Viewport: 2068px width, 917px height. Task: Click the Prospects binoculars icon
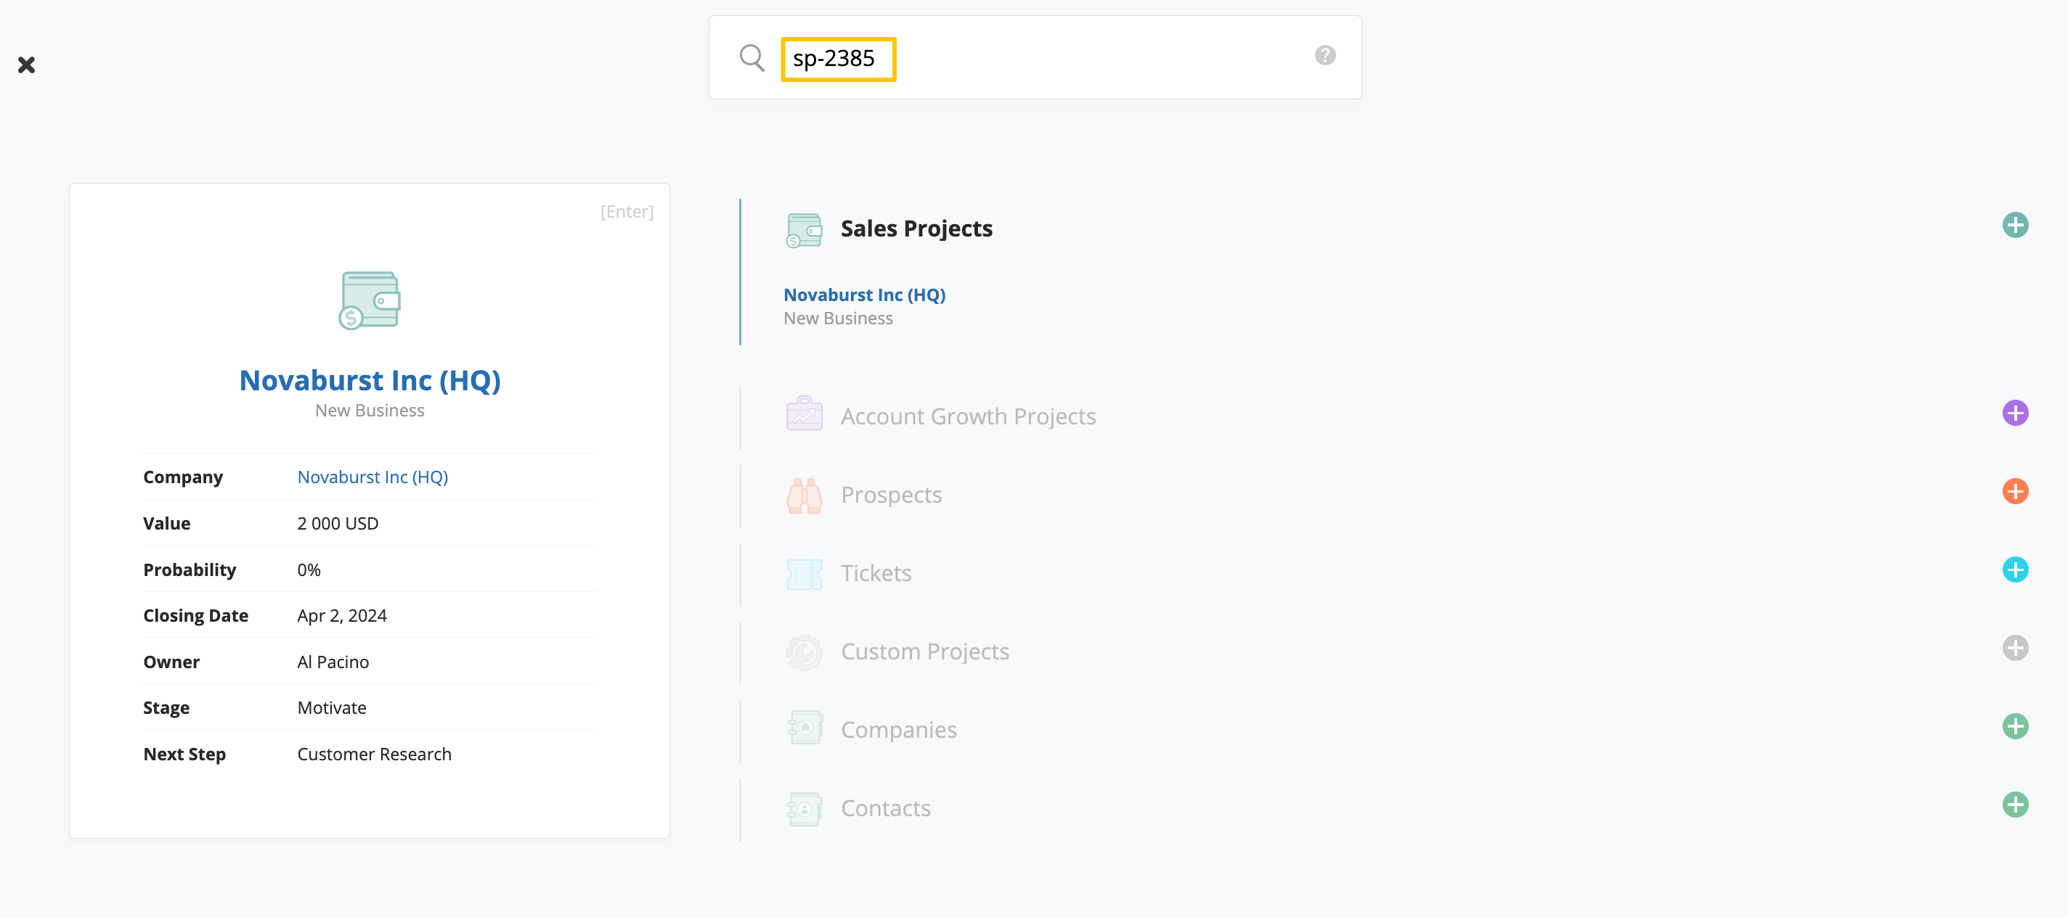804,495
